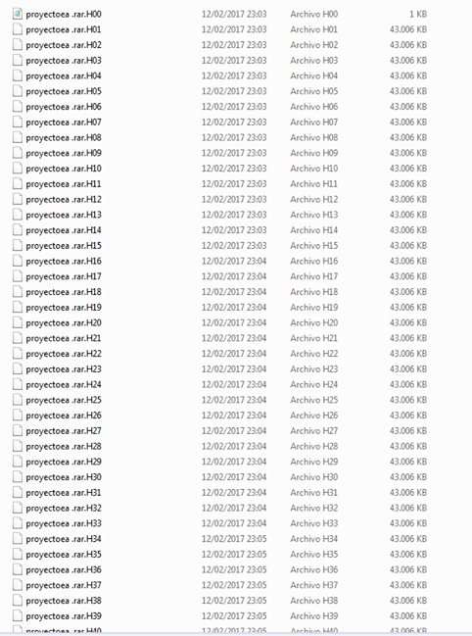The image size is (472, 636).
Task: Select the file icon for proyectoea .rar.H22
Action: [x=18, y=354]
